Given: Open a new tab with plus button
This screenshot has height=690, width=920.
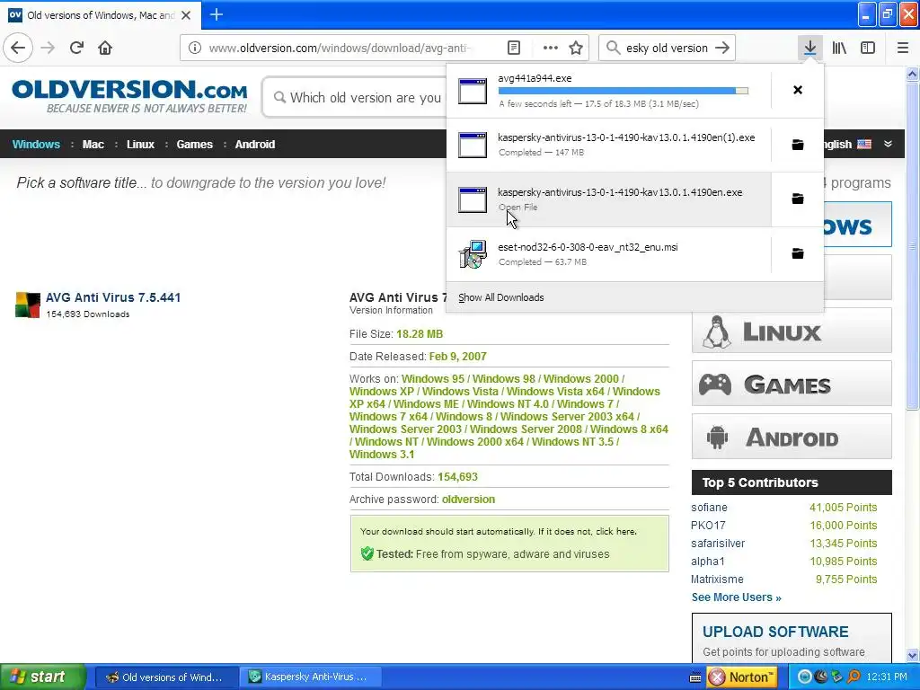Looking at the screenshot, I should (x=216, y=14).
